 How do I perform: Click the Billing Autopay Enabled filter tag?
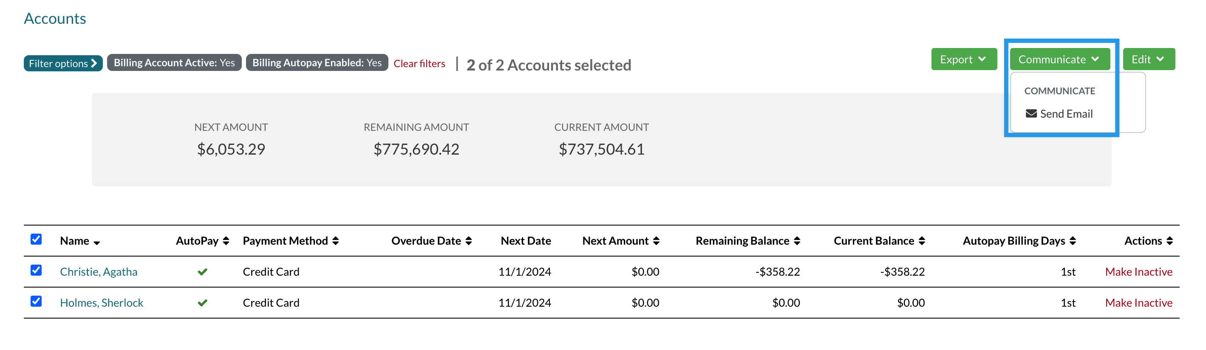[x=317, y=63]
